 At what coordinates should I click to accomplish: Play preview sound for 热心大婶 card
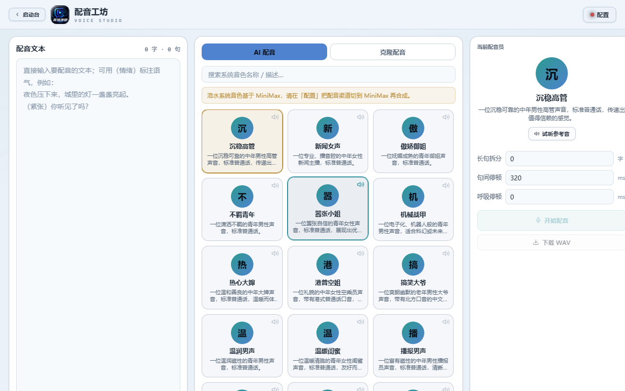tap(275, 254)
